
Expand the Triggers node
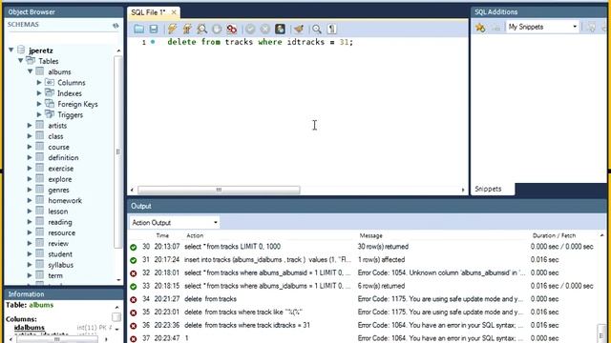tap(39, 114)
